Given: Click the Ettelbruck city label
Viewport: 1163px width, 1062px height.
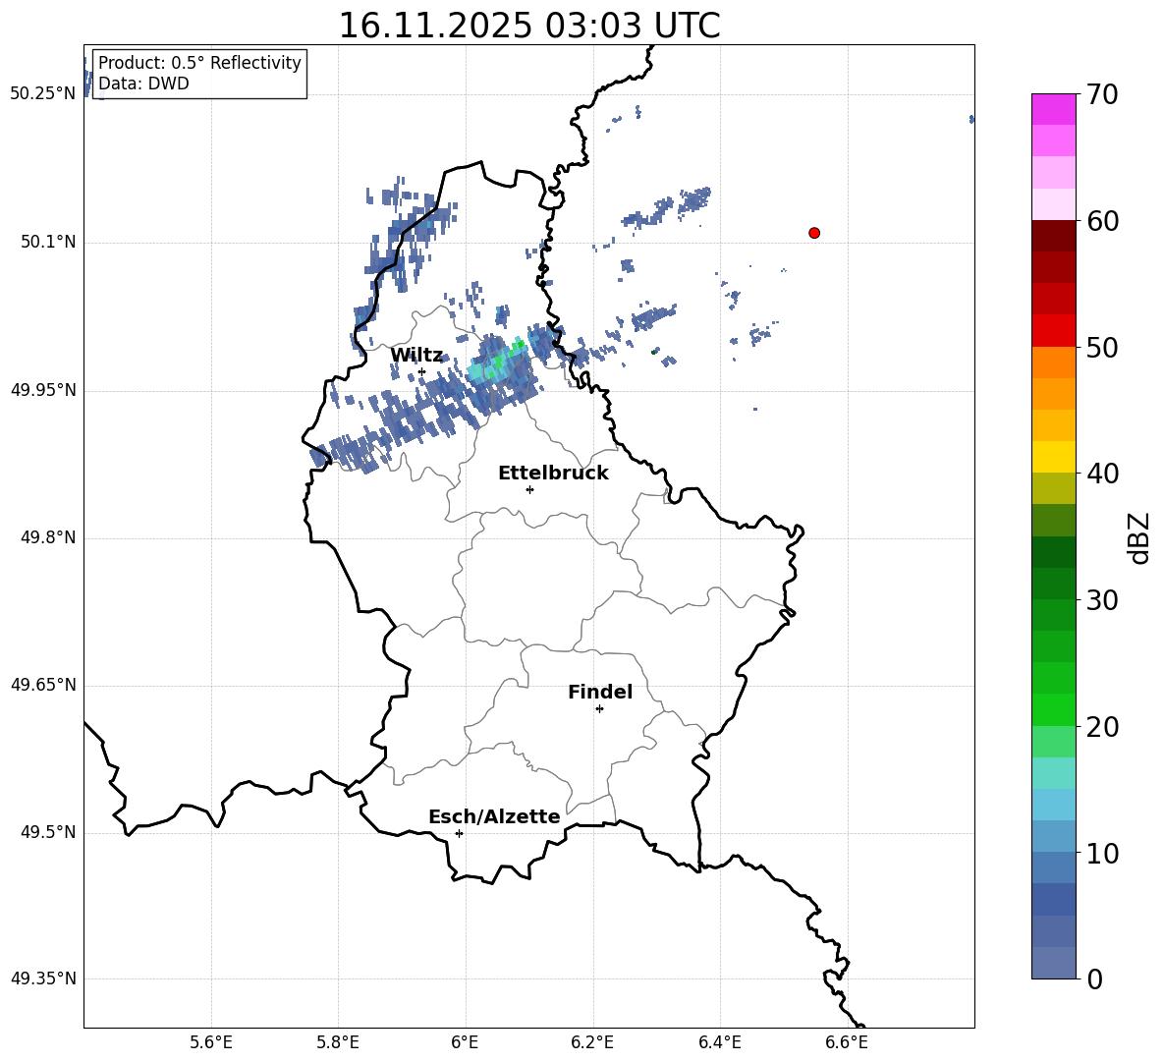Looking at the screenshot, I should [x=553, y=474].
